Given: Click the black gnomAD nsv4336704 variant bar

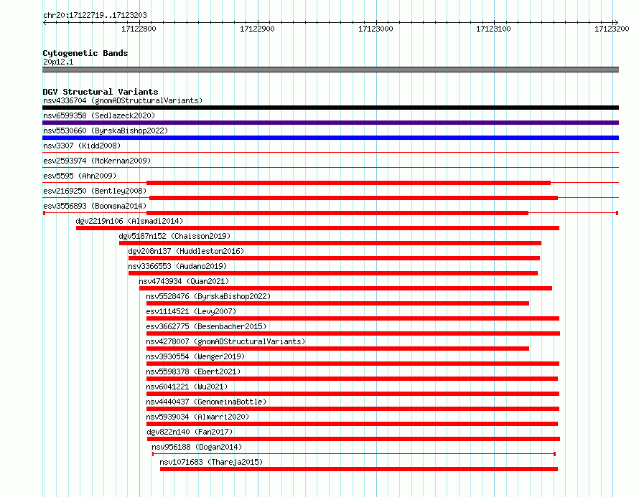Looking at the screenshot, I should [x=330, y=108].
